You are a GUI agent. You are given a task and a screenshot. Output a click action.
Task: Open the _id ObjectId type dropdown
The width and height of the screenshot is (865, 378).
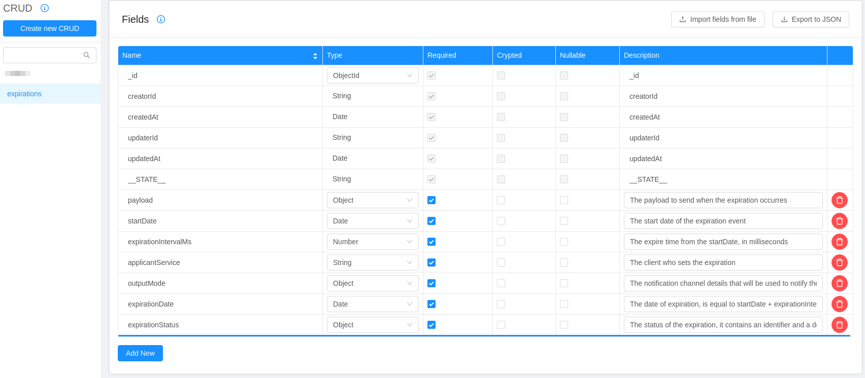point(372,75)
